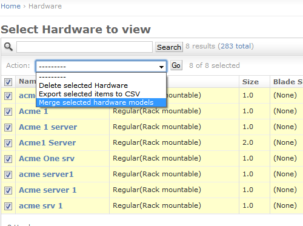Screen dimensions: 303x226
Task: Collapse the Action dropdown via its arrow
Action: (x=161, y=67)
